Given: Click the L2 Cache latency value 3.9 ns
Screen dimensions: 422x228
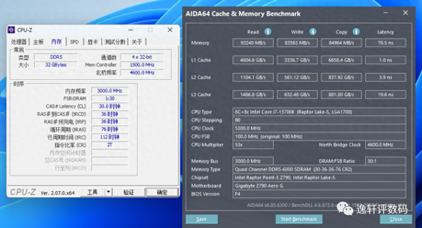Looking at the screenshot, I should 386,77.
